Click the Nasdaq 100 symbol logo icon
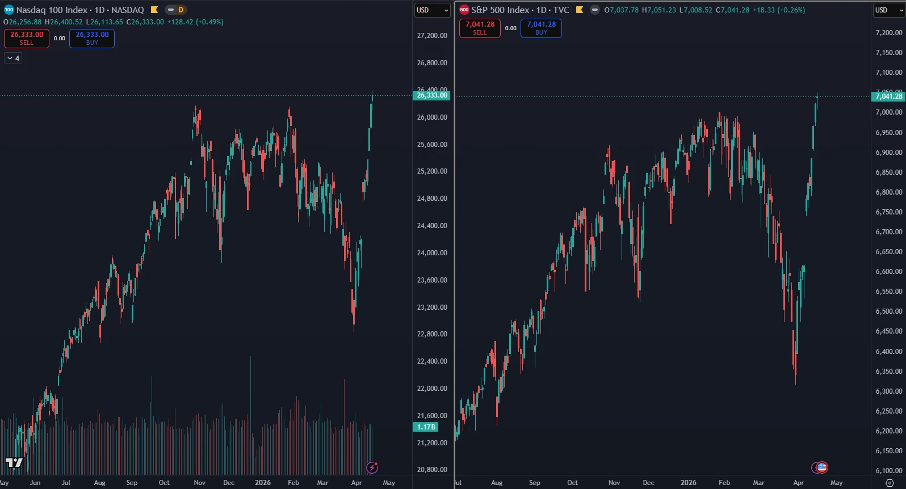Screen dimensions: 906x489 tap(9, 10)
